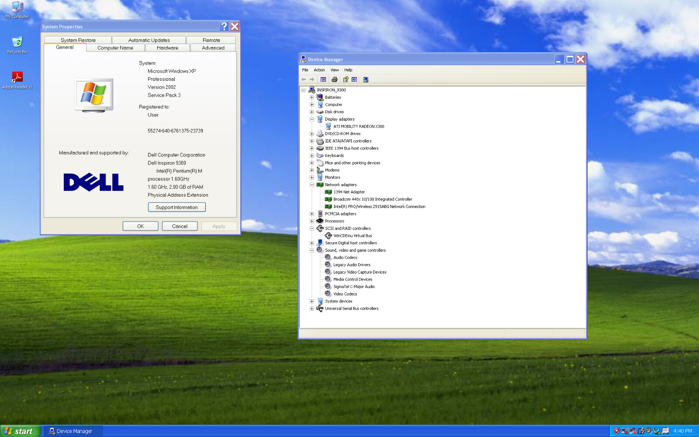Switch to the Remote tab
The height and width of the screenshot is (437, 699).
tap(211, 40)
